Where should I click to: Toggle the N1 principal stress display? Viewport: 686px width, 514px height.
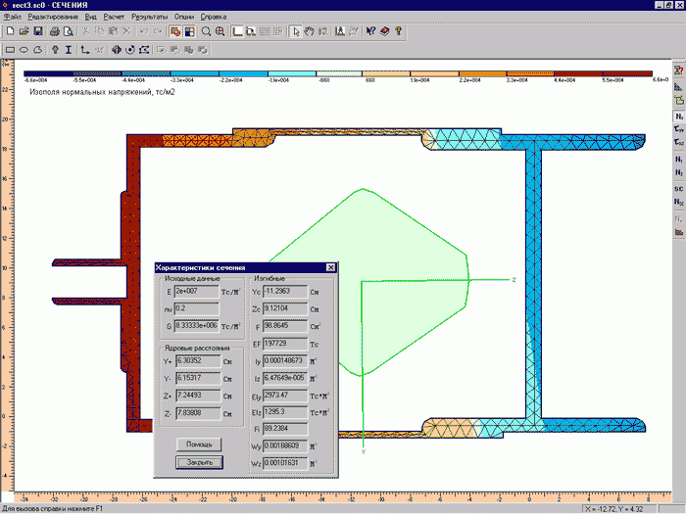point(678,158)
